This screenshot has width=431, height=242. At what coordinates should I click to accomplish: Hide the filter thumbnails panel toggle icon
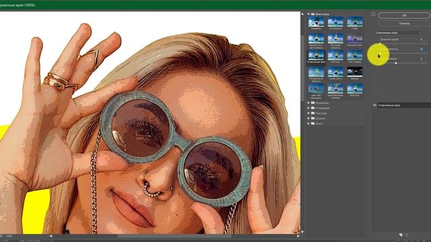coord(373,14)
